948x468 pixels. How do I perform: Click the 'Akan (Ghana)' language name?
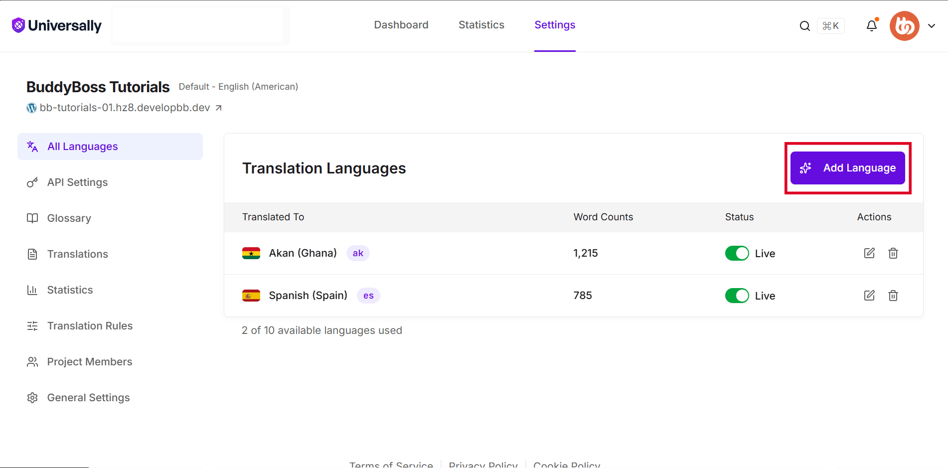[x=303, y=253]
